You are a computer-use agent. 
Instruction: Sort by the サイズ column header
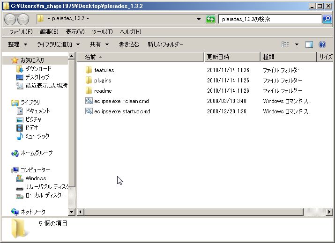click(325, 57)
